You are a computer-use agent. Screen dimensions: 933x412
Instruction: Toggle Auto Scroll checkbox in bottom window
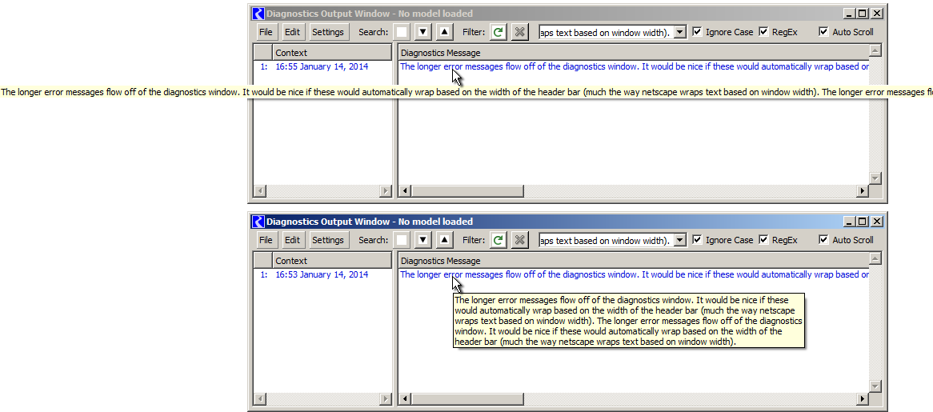tap(823, 240)
